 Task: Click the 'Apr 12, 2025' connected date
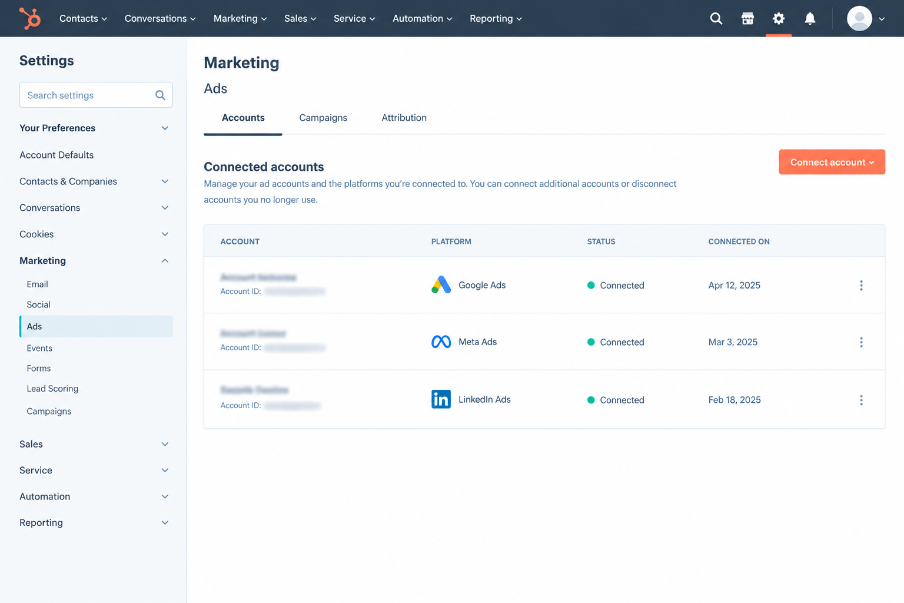point(734,285)
